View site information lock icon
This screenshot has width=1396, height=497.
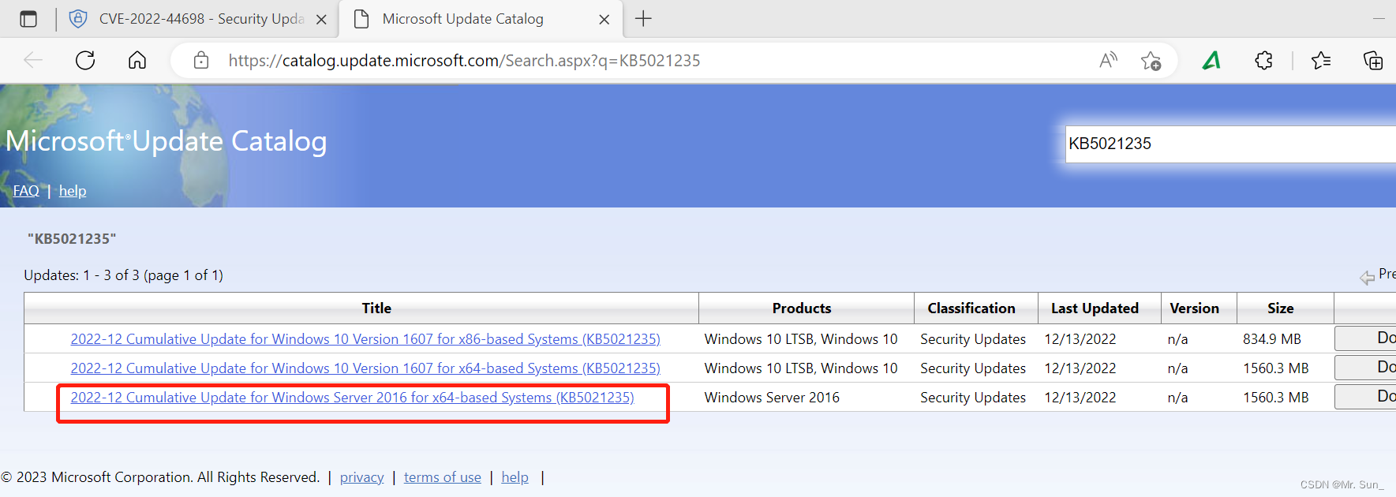coord(201,60)
